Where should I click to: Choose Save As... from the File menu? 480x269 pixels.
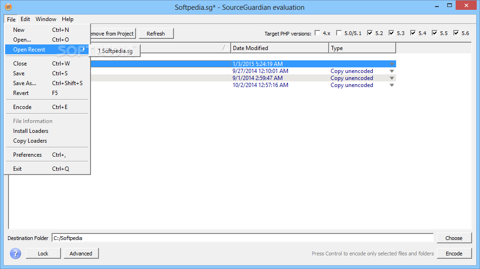tap(47, 83)
